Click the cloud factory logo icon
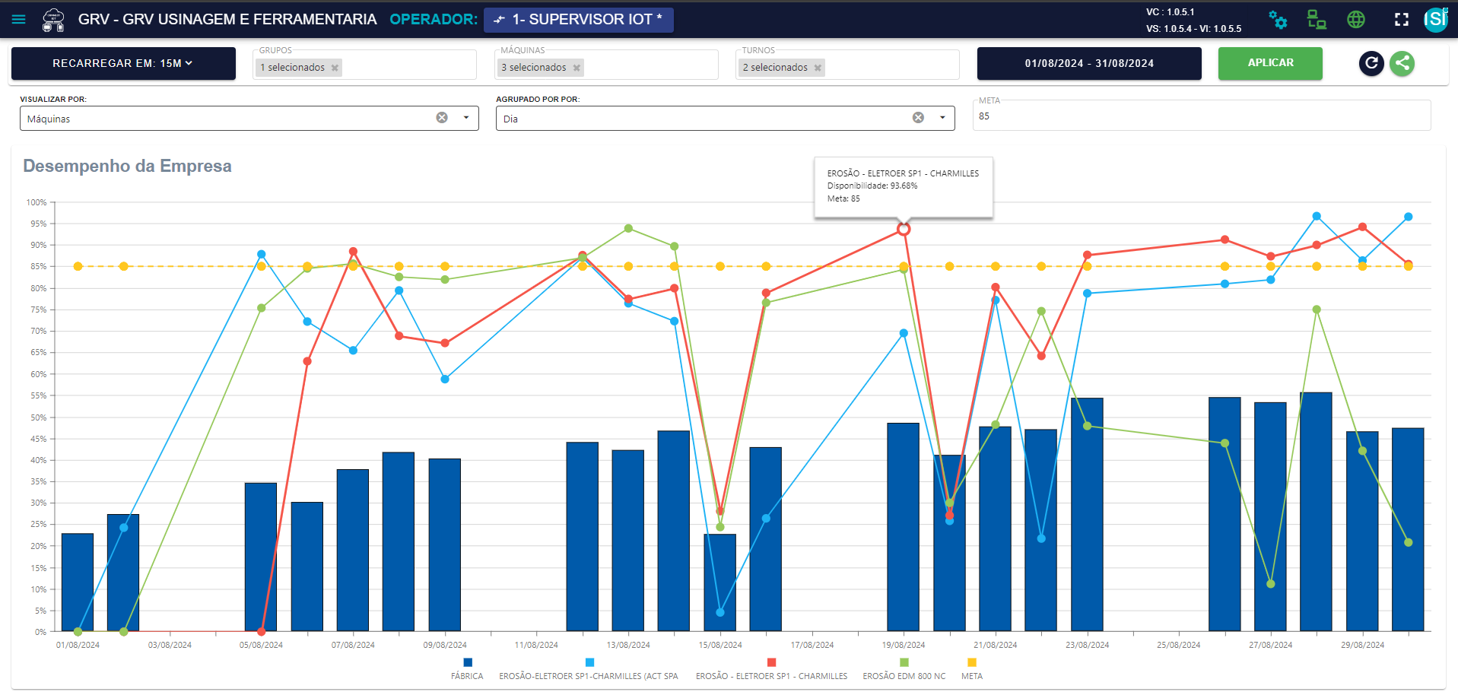This screenshot has height=692, width=1458. pyautogui.click(x=53, y=20)
